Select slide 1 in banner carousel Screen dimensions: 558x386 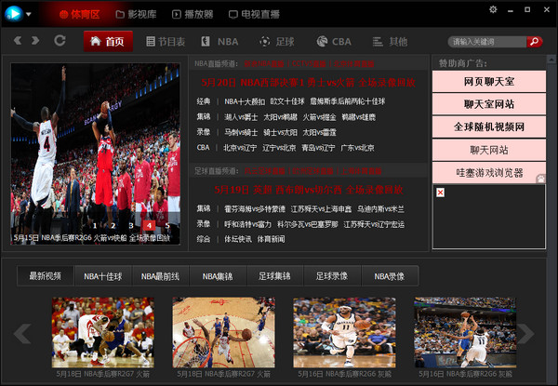click(95, 225)
